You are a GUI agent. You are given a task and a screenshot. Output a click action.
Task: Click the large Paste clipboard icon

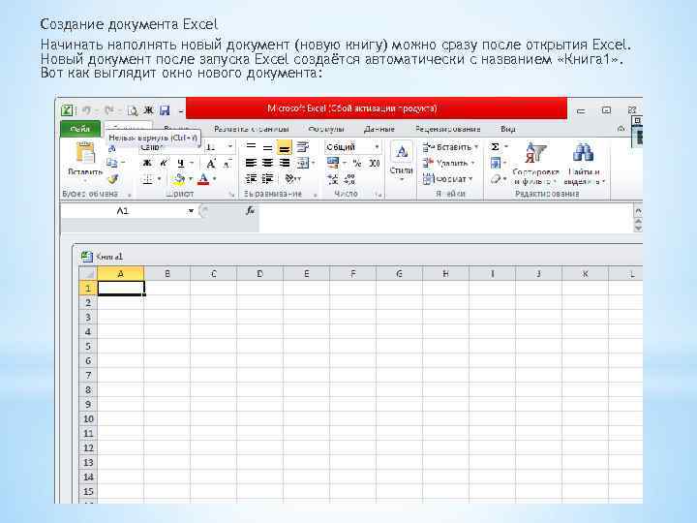(x=85, y=153)
